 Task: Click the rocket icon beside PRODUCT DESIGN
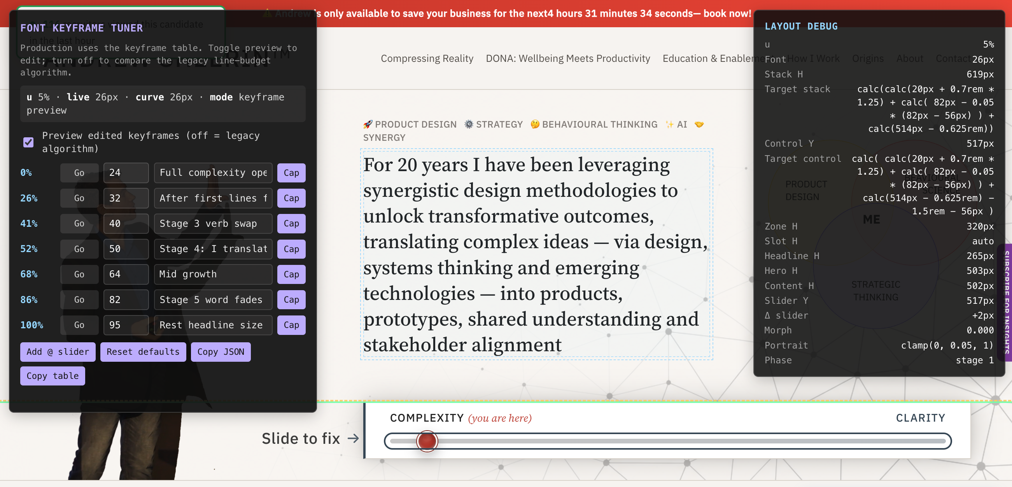368,124
